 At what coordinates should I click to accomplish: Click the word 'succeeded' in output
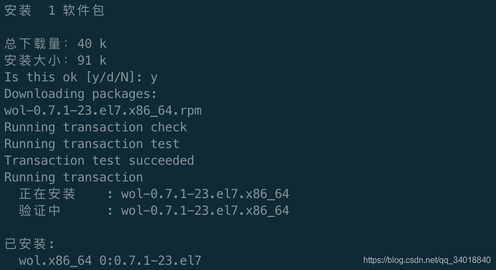point(161,161)
